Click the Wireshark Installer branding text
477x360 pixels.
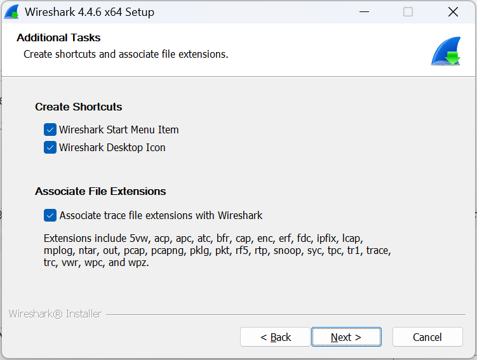(55, 314)
